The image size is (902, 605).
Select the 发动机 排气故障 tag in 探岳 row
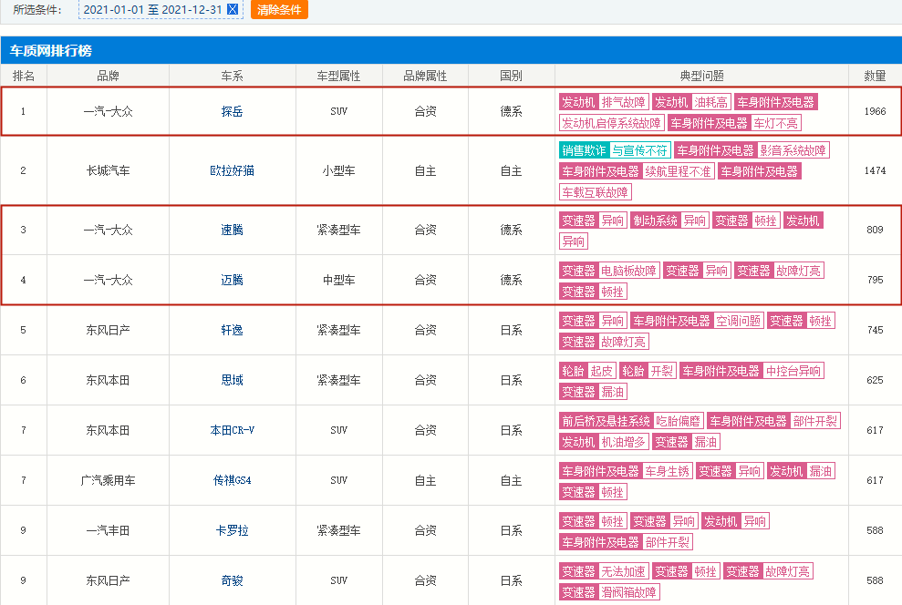coord(604,102)
